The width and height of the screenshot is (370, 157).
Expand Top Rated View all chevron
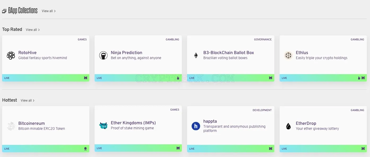pyautogui.click(x=39, y=30)
